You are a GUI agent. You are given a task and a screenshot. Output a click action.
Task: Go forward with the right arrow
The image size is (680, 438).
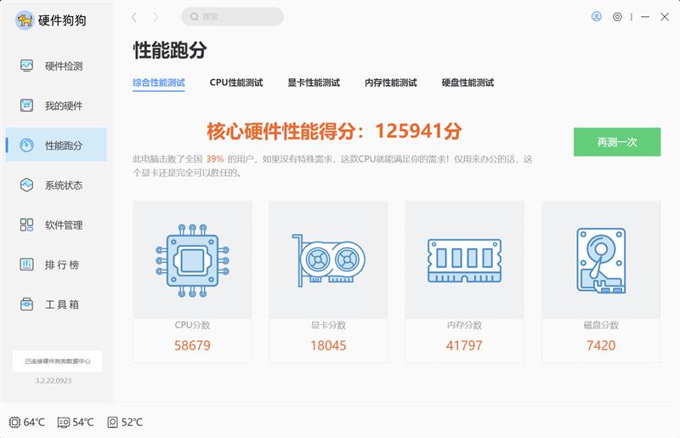(x=156, y=17)
